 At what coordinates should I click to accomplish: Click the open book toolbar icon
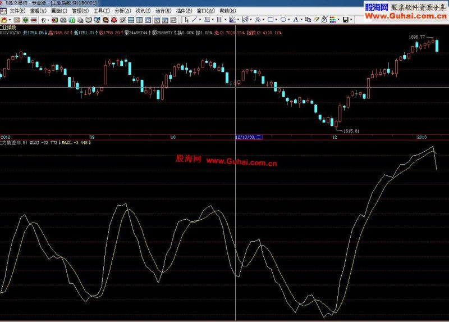pos(89,20)
